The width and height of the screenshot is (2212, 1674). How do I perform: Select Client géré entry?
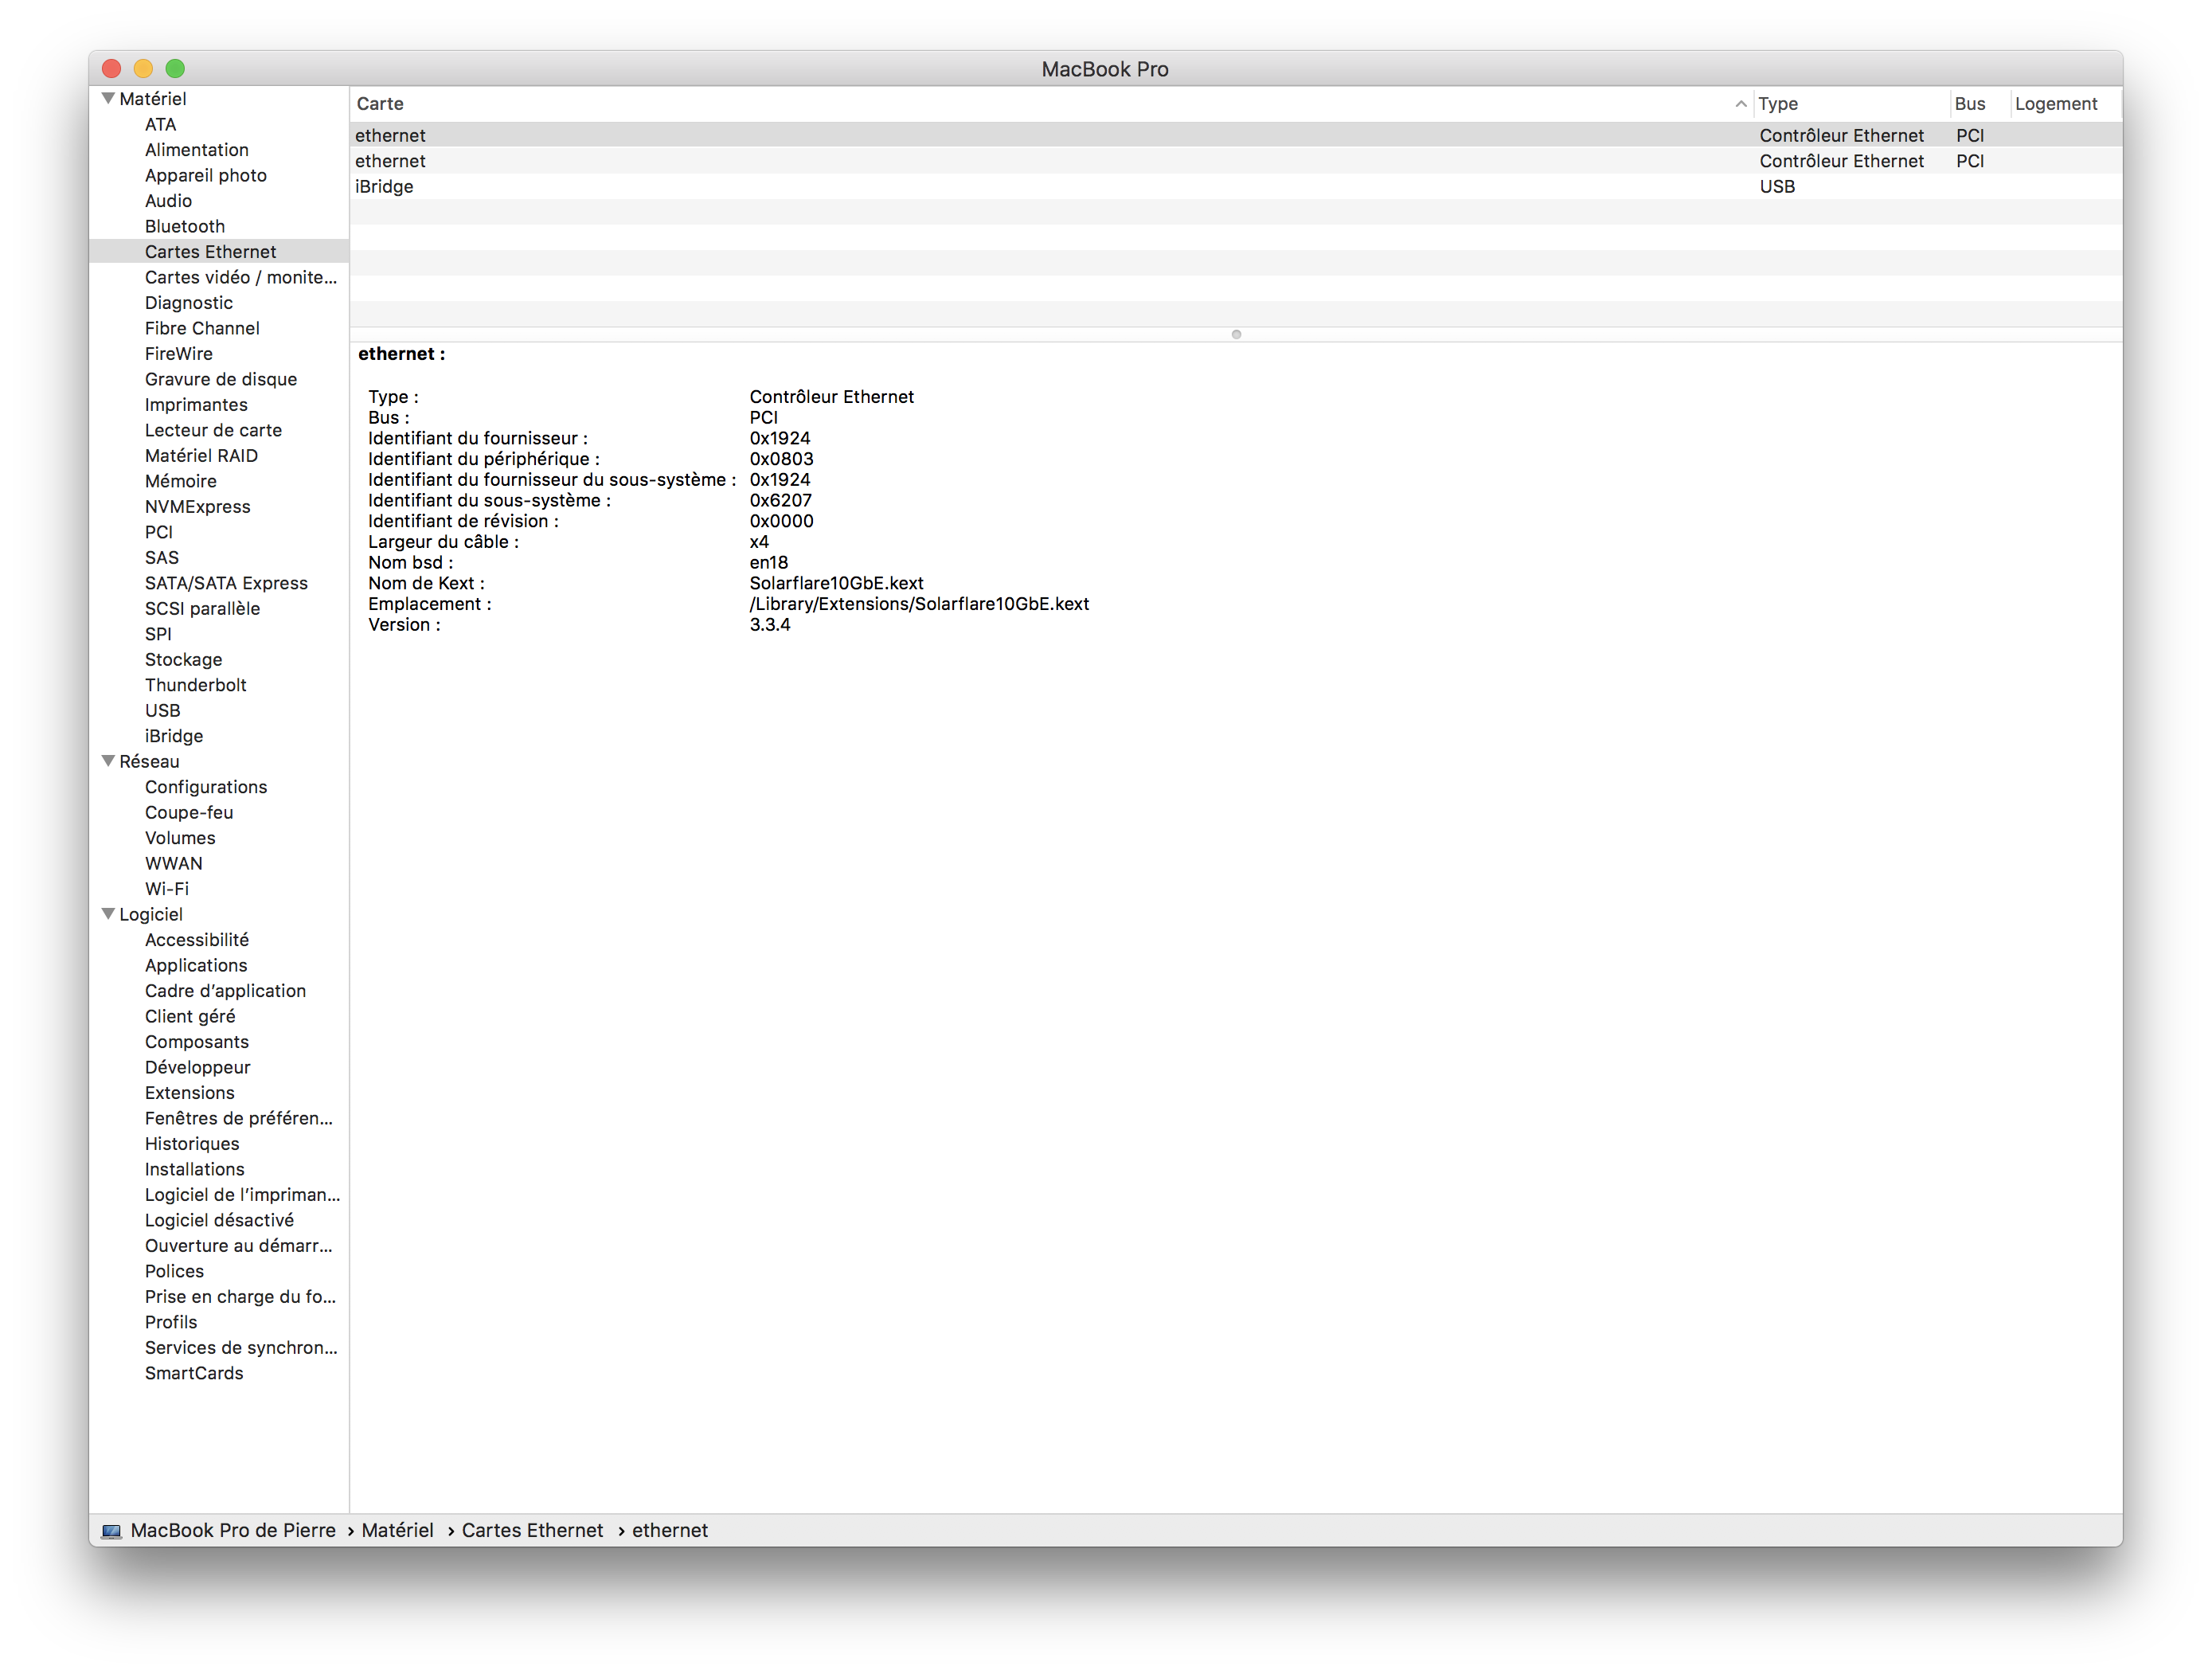pyautogui.click(x=189, y=1017)
